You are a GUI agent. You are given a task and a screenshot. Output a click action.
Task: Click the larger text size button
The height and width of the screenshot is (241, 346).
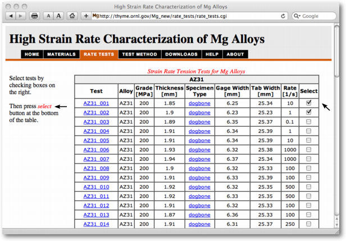tap(59, 16)
